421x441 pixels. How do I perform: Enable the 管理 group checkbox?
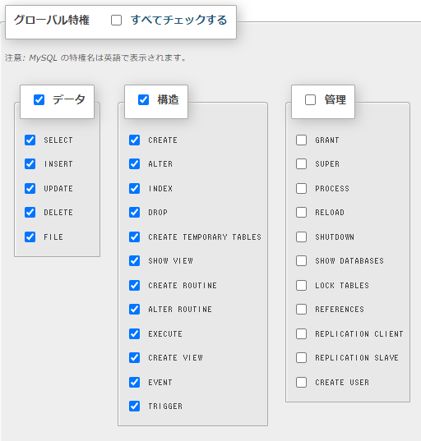(310, 99)
